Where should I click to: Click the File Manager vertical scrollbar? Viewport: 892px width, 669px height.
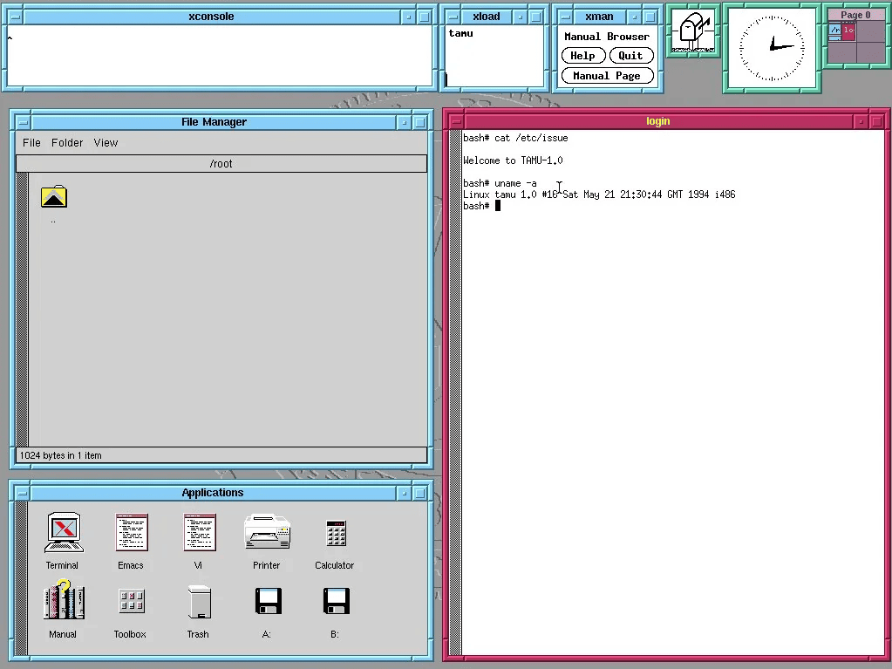pyautogui.click(x=22, y=309)
